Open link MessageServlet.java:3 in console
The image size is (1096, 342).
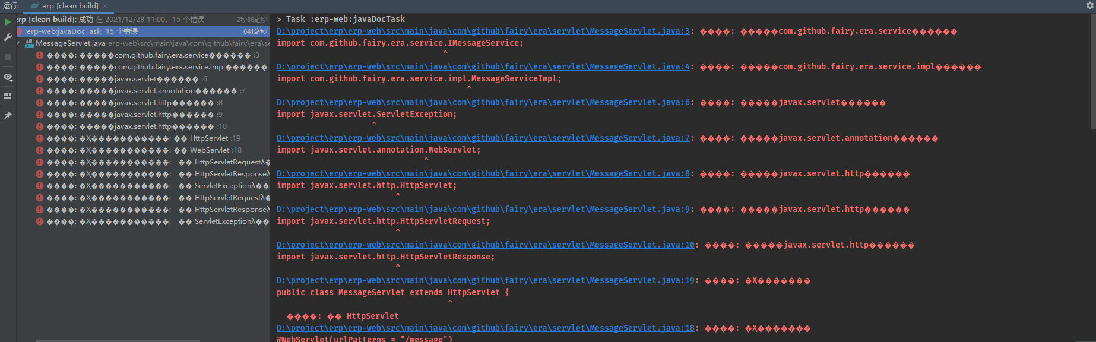[483, 31]
